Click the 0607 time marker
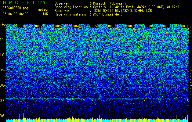This screenshot has height=122, width=192. coord(130,26)
